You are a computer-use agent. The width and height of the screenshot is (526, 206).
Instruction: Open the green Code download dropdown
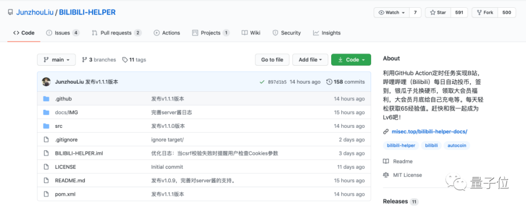351,60
